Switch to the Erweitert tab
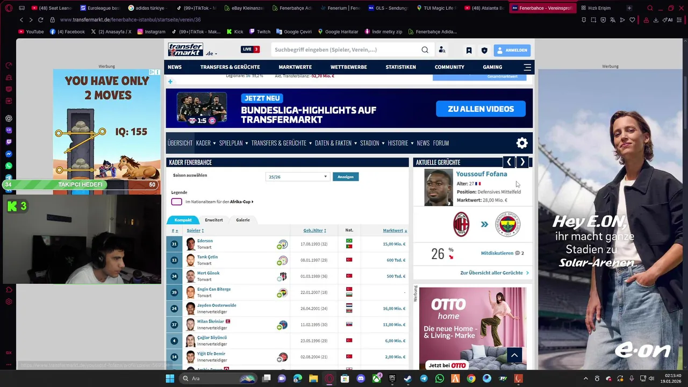The width and height of the screenshot is (688, 387). point(213,220)
